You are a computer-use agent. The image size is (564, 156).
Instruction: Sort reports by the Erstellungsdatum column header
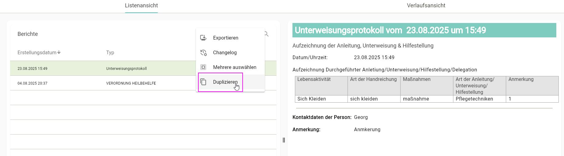tap(37, 52)
